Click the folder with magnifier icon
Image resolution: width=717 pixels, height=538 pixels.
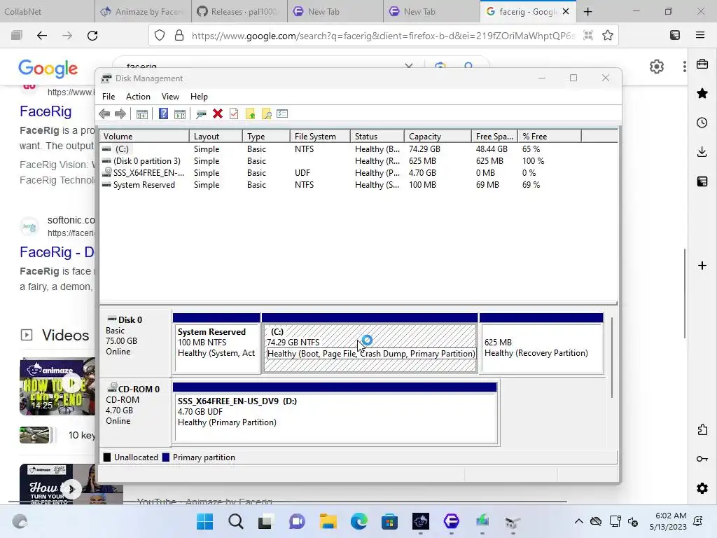click(266, 114)
